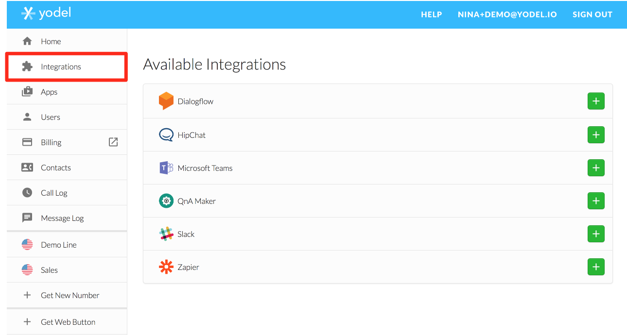The width and height of the screenshot is (627, 335).
Task: Select Integrations label in sidebar
Action: click(x=61, y=67)
